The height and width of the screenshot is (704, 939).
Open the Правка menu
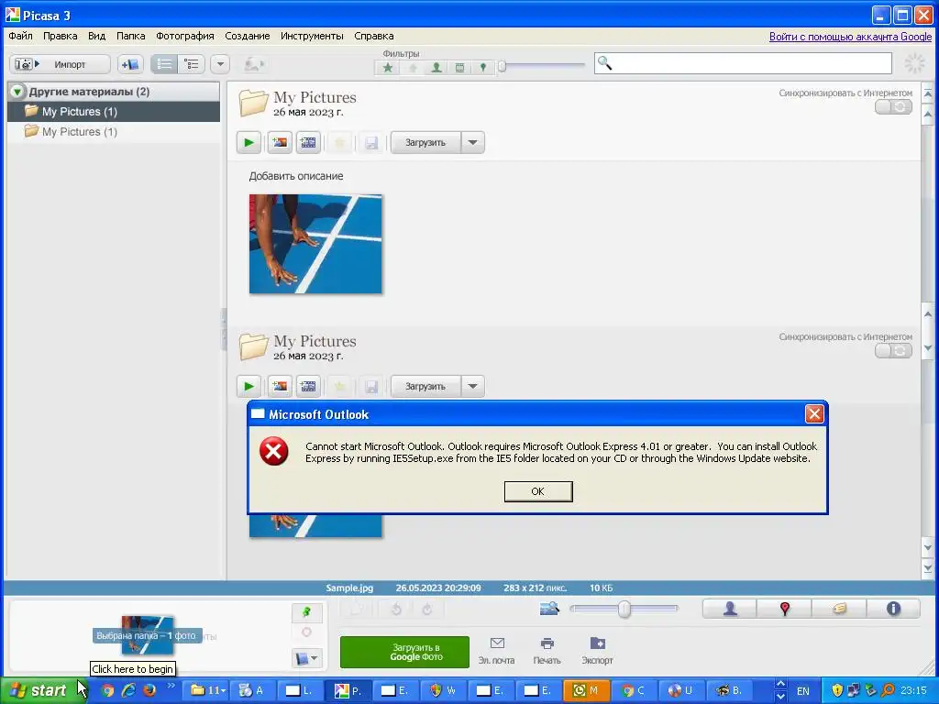[x=60, y=36]
